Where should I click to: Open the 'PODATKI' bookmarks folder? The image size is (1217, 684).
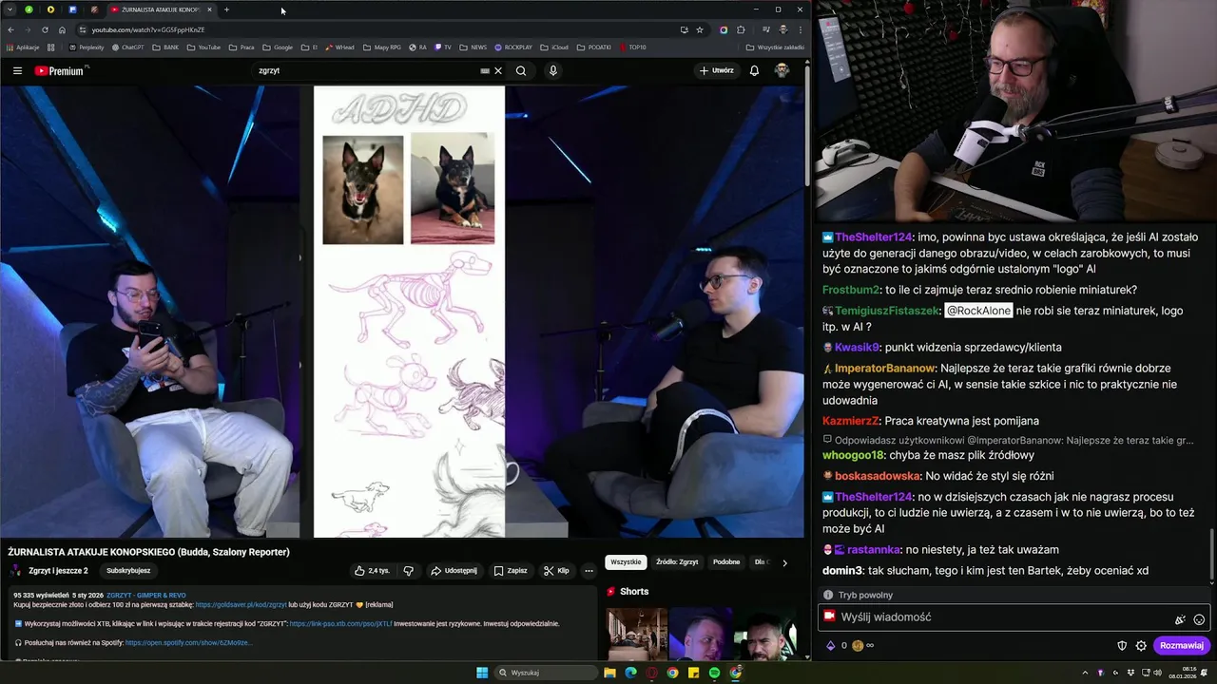point(594,47)
